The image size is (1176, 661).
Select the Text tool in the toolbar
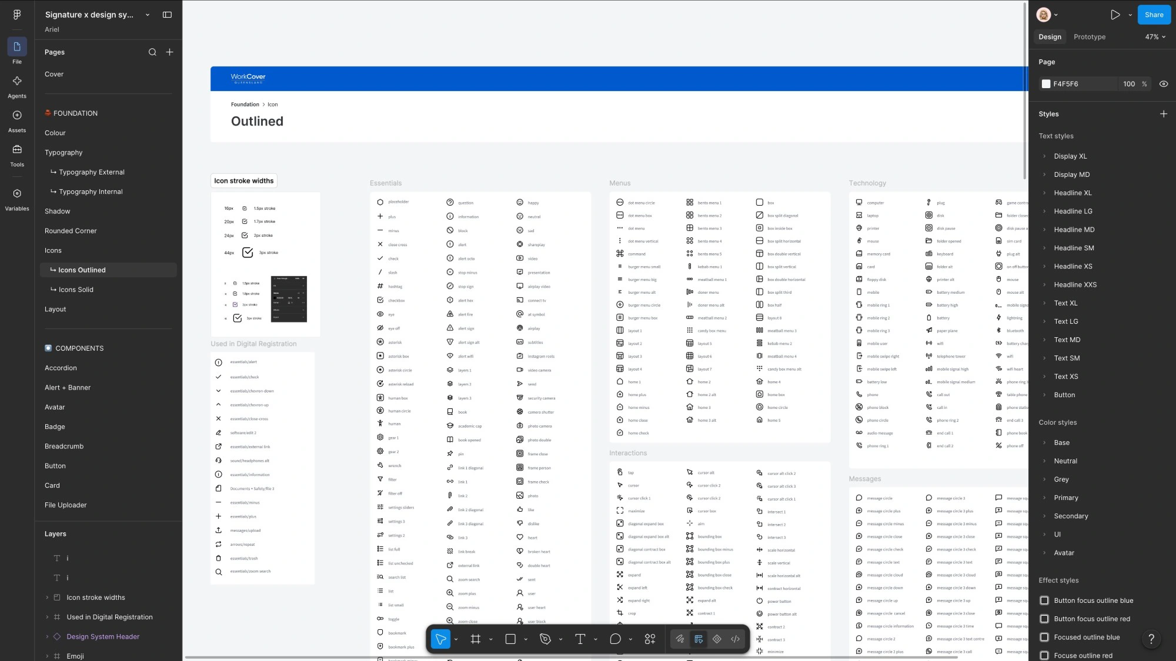pyautogui.click(x=580, y=639)
